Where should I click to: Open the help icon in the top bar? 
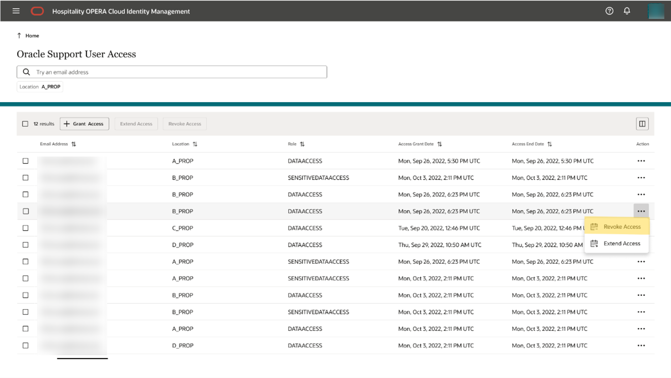(609, 11)
